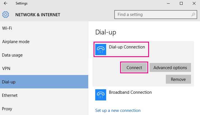Click the Connect button
Screen dimensions: 200x115
pos(134,67)
